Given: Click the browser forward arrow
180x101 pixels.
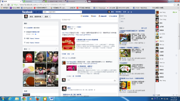Looking at the screenshot, I should tap(5, 5).
